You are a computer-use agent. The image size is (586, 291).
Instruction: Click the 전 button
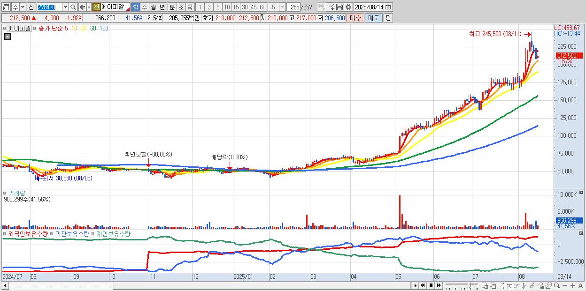point(31,7)
